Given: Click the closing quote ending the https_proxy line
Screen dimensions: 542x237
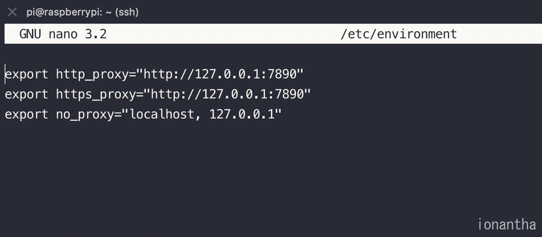Looking at the screenshot, I should coord(308,91).
